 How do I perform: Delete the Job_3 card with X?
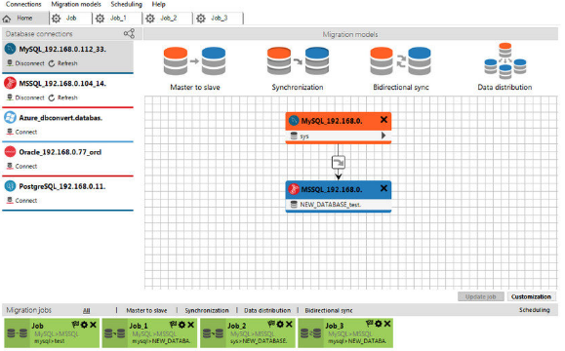coord(387,324)
